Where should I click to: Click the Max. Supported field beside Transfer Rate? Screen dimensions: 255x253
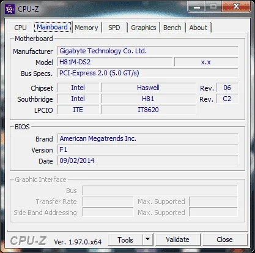(213, 202)
